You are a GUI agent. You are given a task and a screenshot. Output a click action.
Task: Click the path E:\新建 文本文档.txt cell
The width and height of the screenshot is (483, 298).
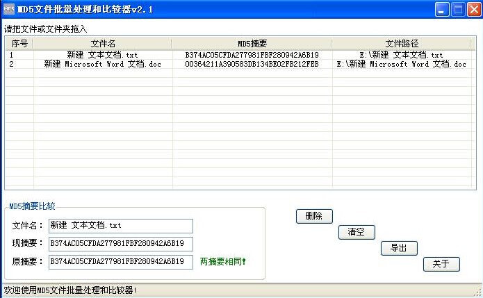click(402, 55)
